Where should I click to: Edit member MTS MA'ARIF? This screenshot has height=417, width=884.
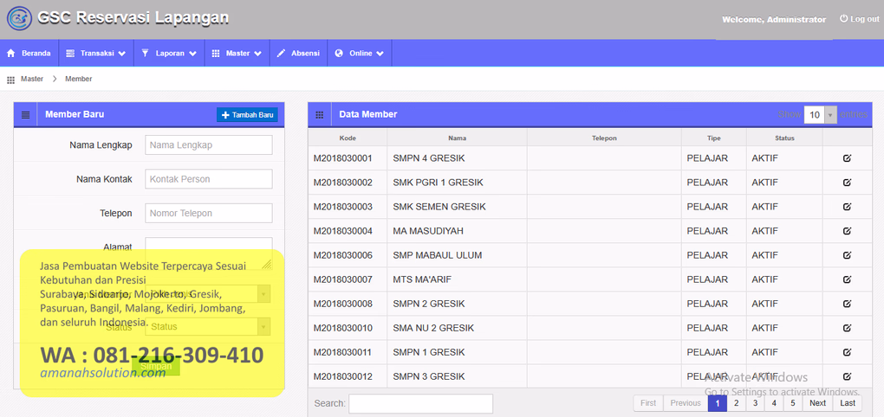[x=847, y=279]
